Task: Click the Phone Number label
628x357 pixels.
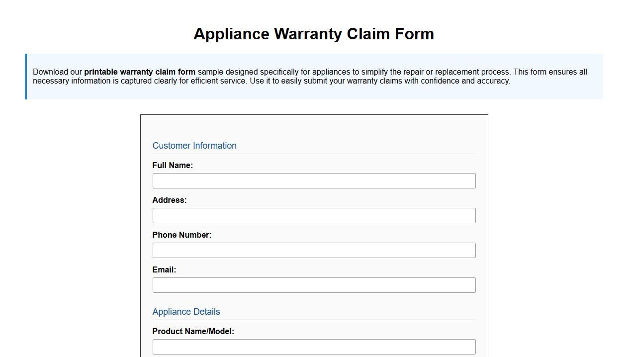Action: 181,235
